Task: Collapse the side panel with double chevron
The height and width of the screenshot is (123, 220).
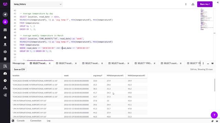Action: (218, 2)
